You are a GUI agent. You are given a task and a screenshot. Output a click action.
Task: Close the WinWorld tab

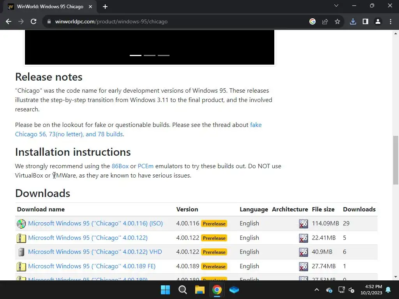point(90,7)
